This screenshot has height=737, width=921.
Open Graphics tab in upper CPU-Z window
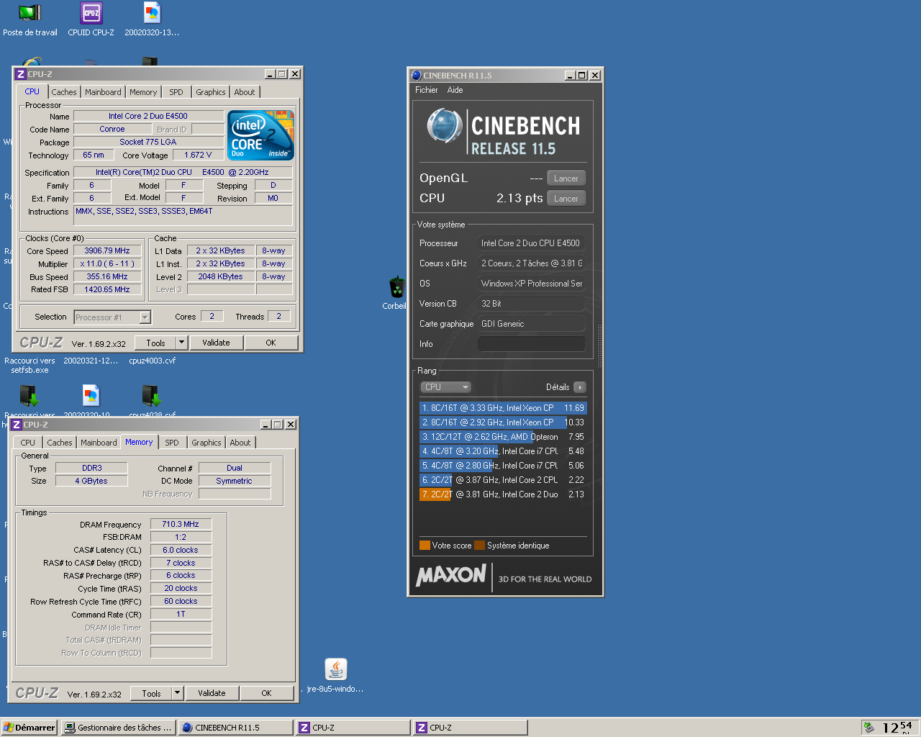point(211,92)
